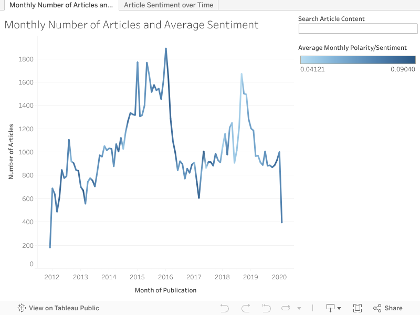420x315 pixels.
Task: Click the Tableau logo icon
Action: pyautogui.click(x=22, y=308)
